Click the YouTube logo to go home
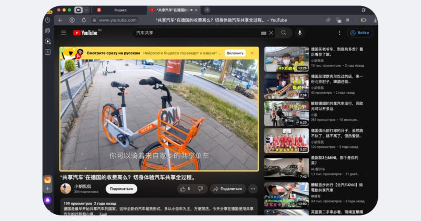 point(85,33)
